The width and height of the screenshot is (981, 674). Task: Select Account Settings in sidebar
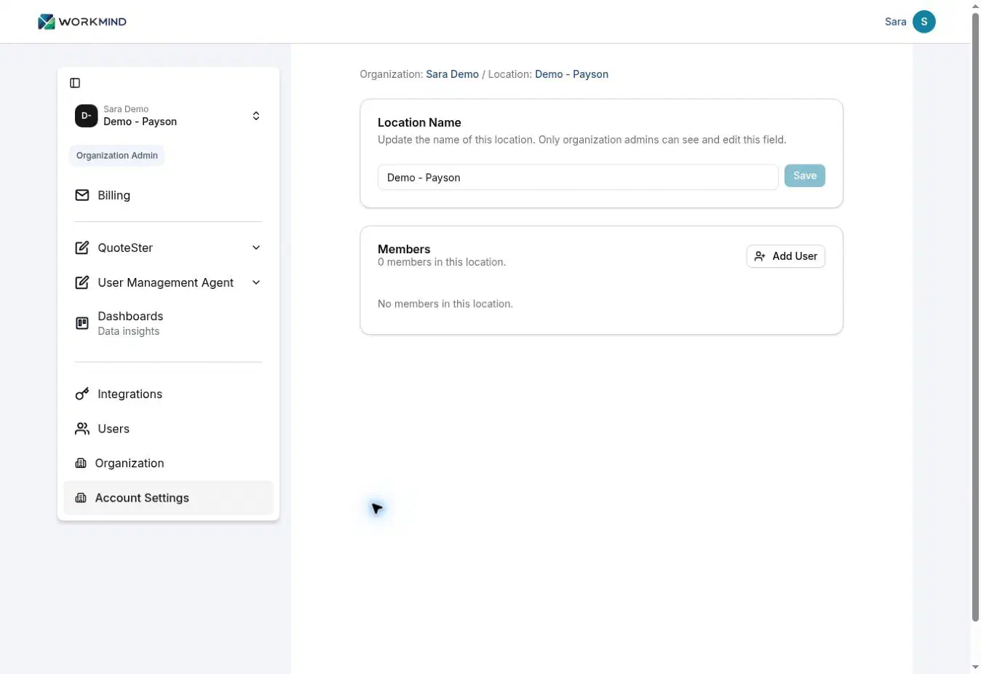tap(168, 498)
